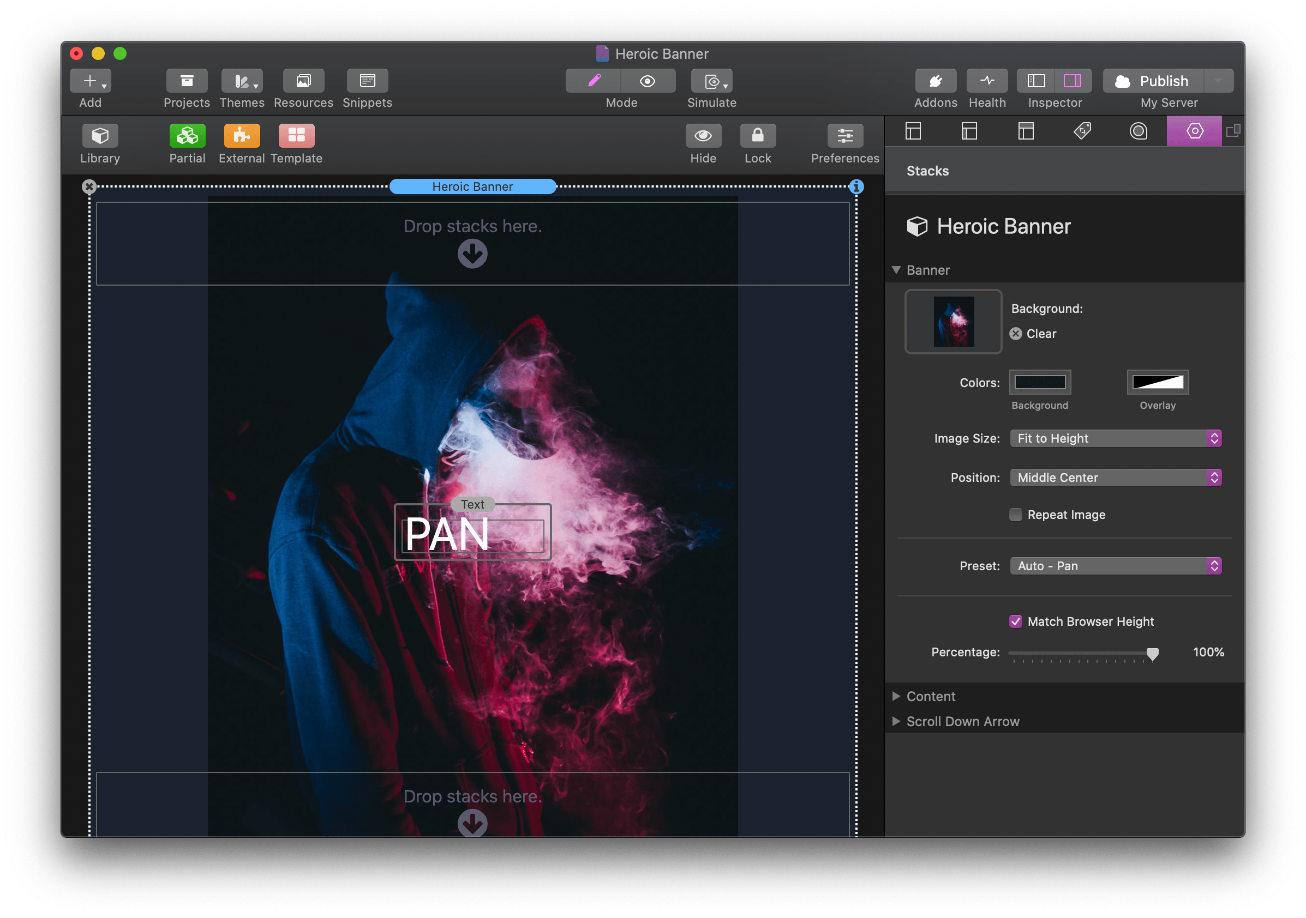
Task: Toggle the Match Browser Height checkbox
Action: [1014, 620]
